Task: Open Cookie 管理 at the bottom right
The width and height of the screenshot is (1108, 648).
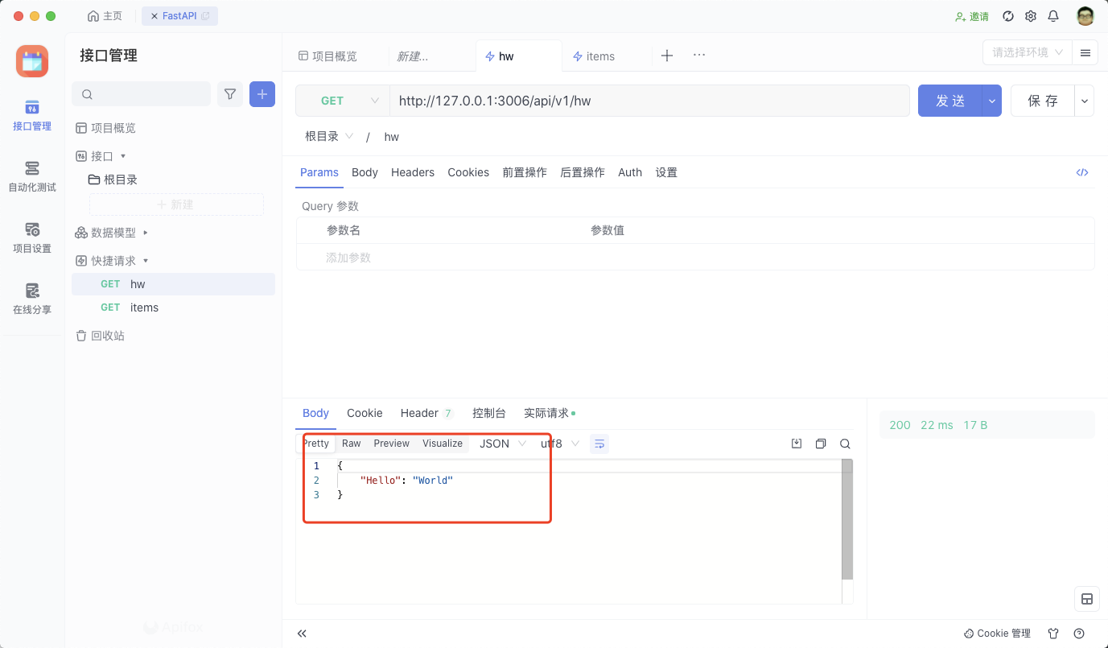Action: click(997, 633)
